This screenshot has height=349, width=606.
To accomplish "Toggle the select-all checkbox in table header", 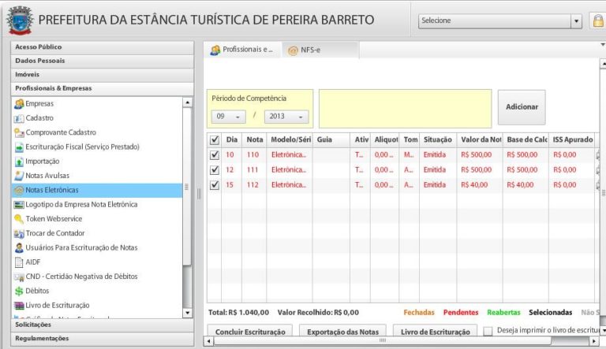I will pyautogui.click(x=215, y=139).
